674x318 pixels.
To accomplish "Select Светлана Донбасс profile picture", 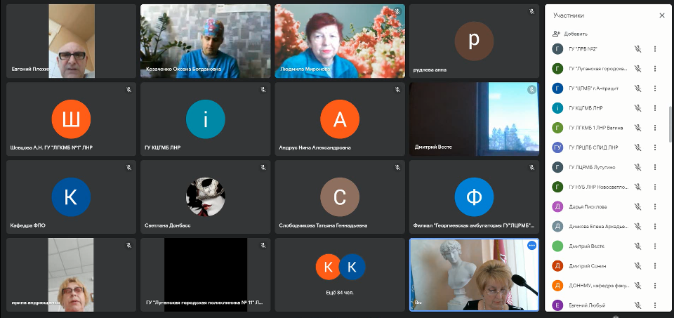I will (206, 197).
